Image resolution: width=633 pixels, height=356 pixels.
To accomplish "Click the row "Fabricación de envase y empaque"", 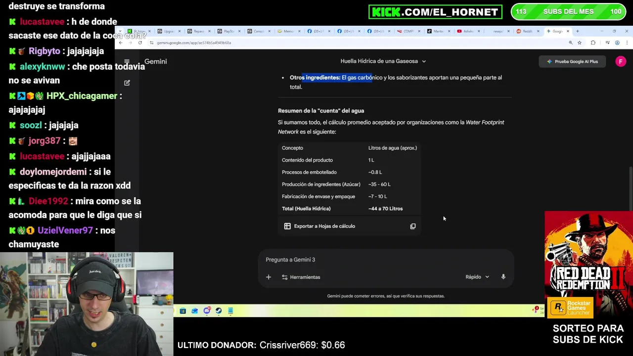I will (x=349, y=197).
